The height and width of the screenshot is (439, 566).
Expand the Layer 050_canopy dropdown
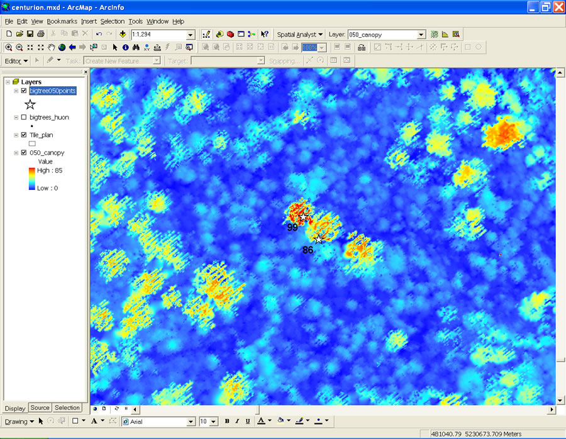(421, 35)
